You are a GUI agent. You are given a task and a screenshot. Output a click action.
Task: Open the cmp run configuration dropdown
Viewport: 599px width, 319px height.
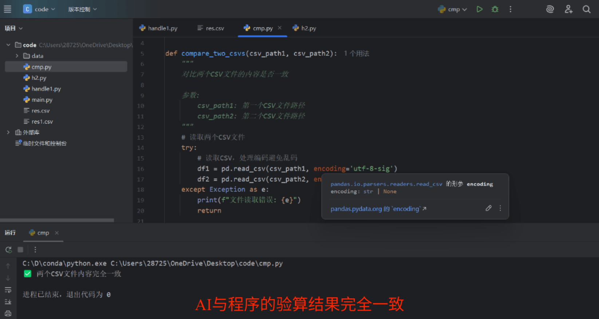452,9
